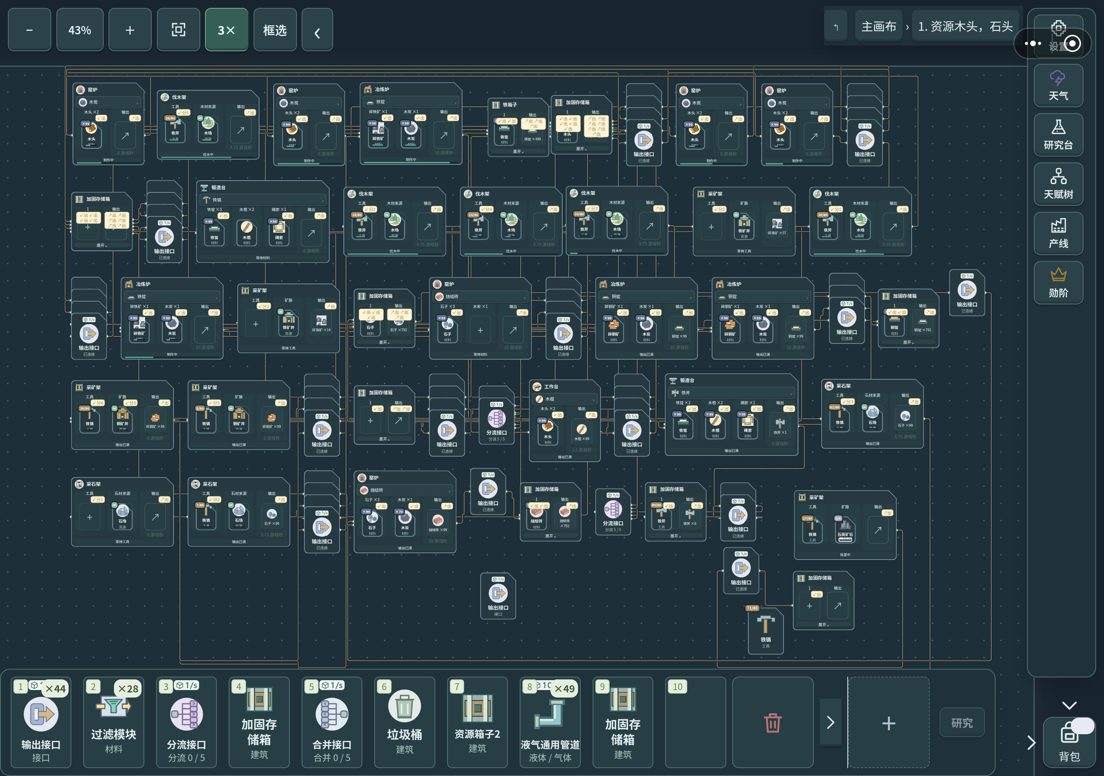Screen dimensions: 1104x776
Task: Go to 主画布 main canvas breadcrumb
Action: click(x=878, y=26)
